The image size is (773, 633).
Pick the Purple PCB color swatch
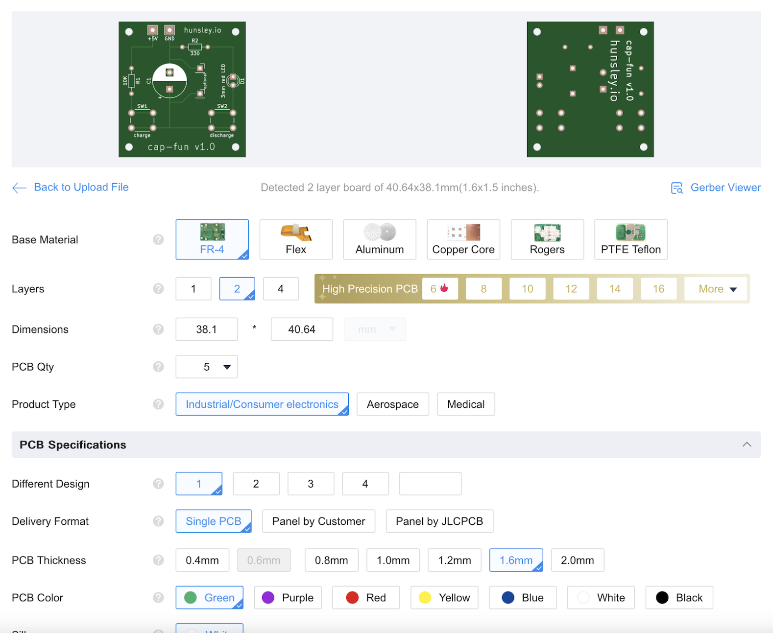click(x=268, y=598)
